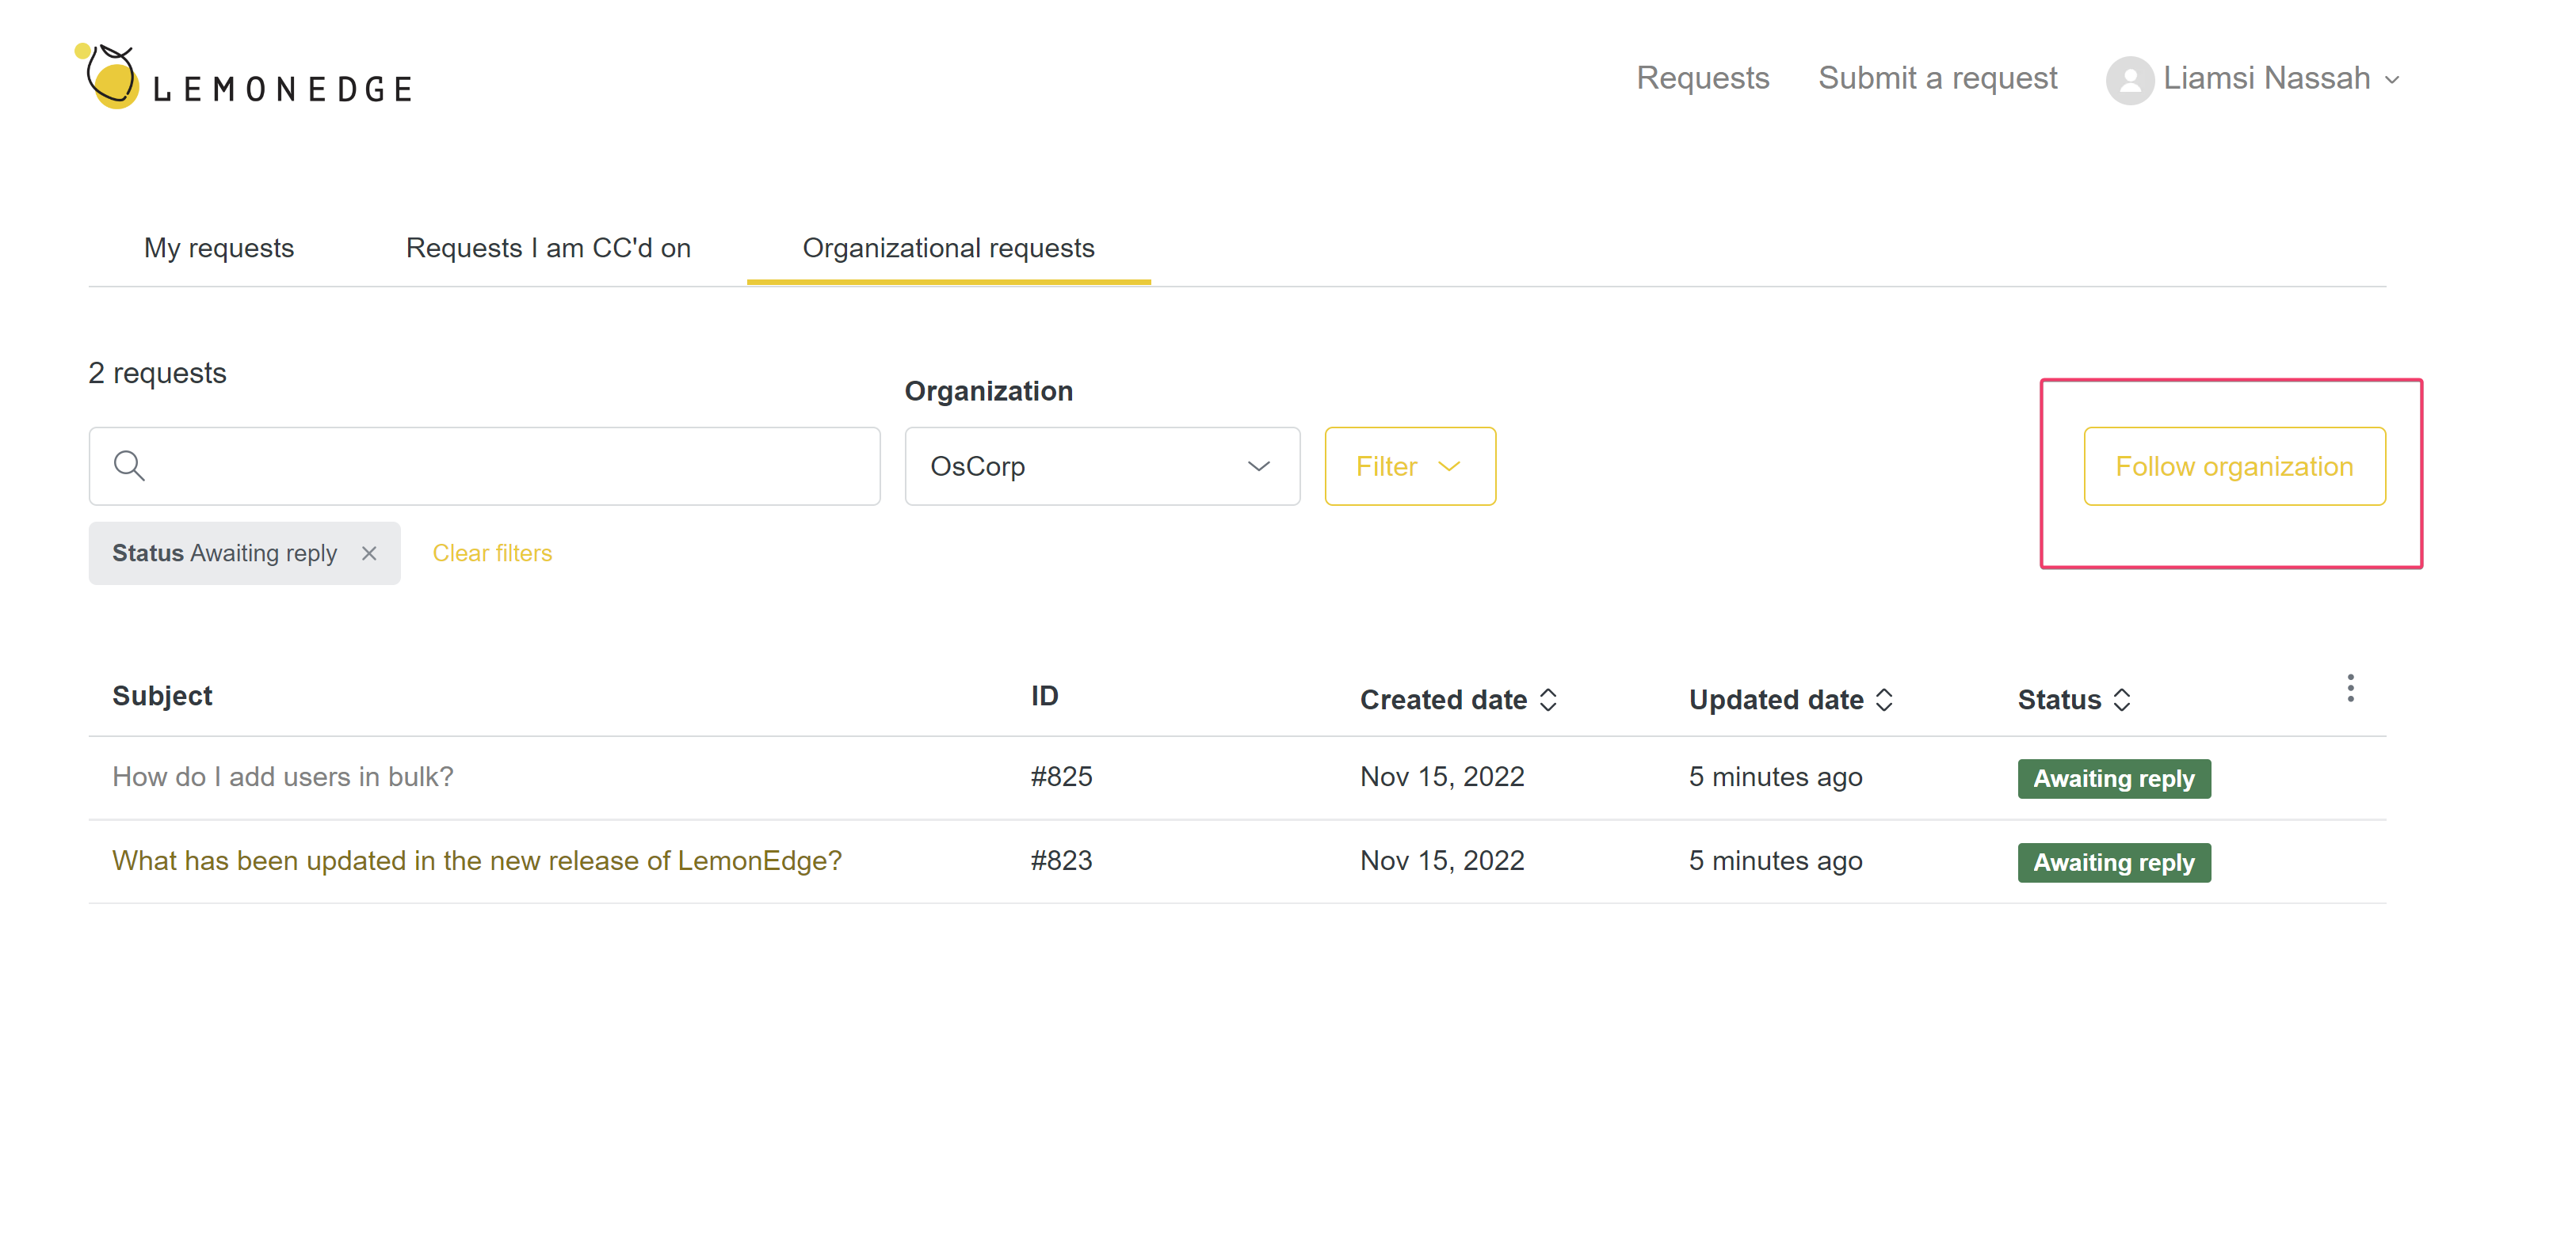Expand the Liamsi Nassah user menu
Screen dimensions: 2576x1250
tap(2392, 80)
